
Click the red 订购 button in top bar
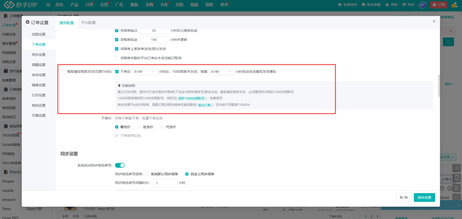[x=439, y=5]
